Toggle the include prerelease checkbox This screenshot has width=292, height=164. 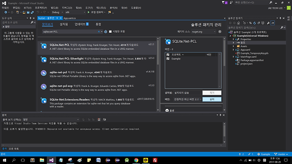tap(110, 32)
